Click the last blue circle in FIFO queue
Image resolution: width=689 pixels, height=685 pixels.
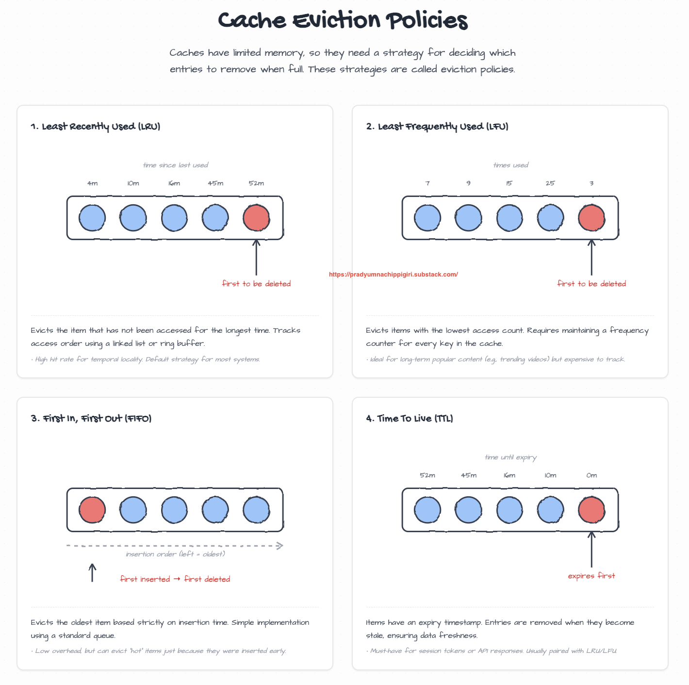256,510
